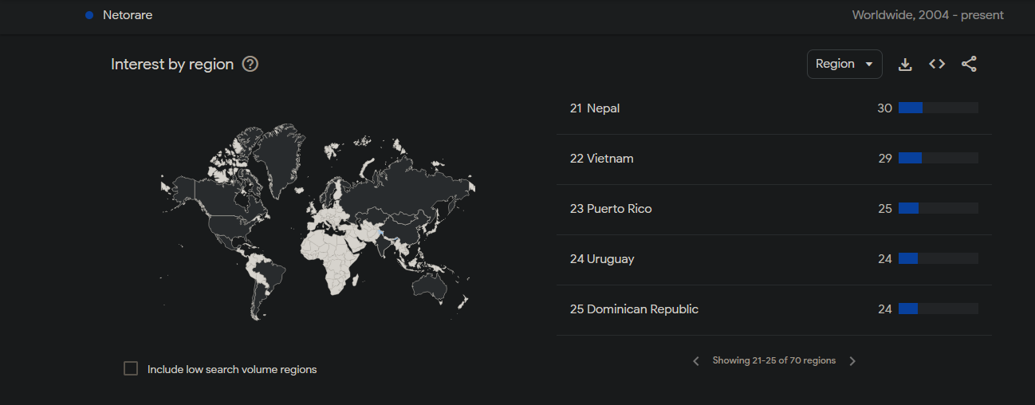Click 'Worldwide, 2004 - present' text

coord(927,15)
